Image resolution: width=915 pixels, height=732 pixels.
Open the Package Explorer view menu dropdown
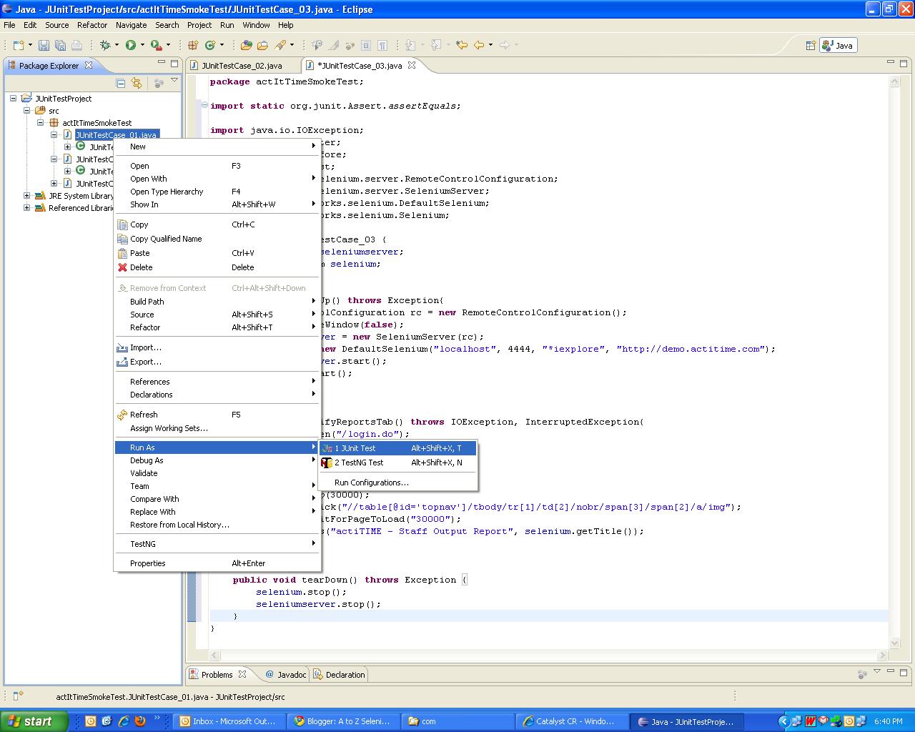(x=174, y=81)
